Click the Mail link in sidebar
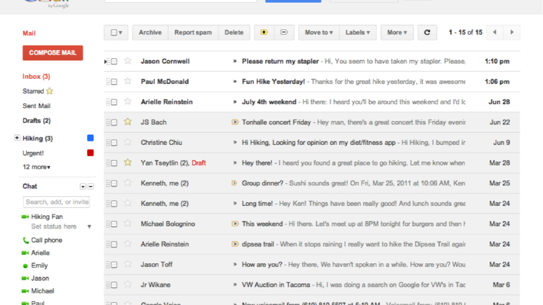Viewport: 543px width, 305px height. [x=29, y=34]
